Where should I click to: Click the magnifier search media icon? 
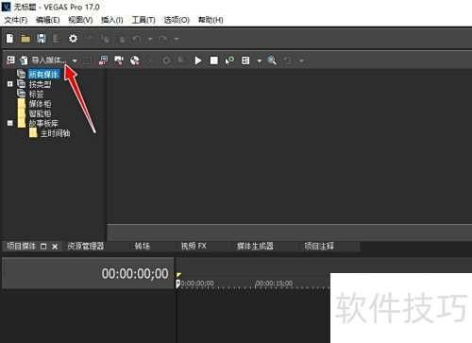[272, 60]
